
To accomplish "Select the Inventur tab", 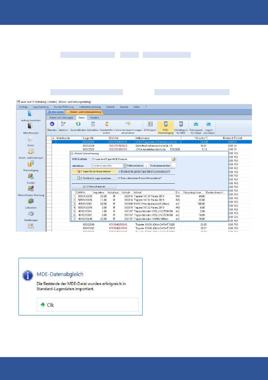I will [95, 118].
